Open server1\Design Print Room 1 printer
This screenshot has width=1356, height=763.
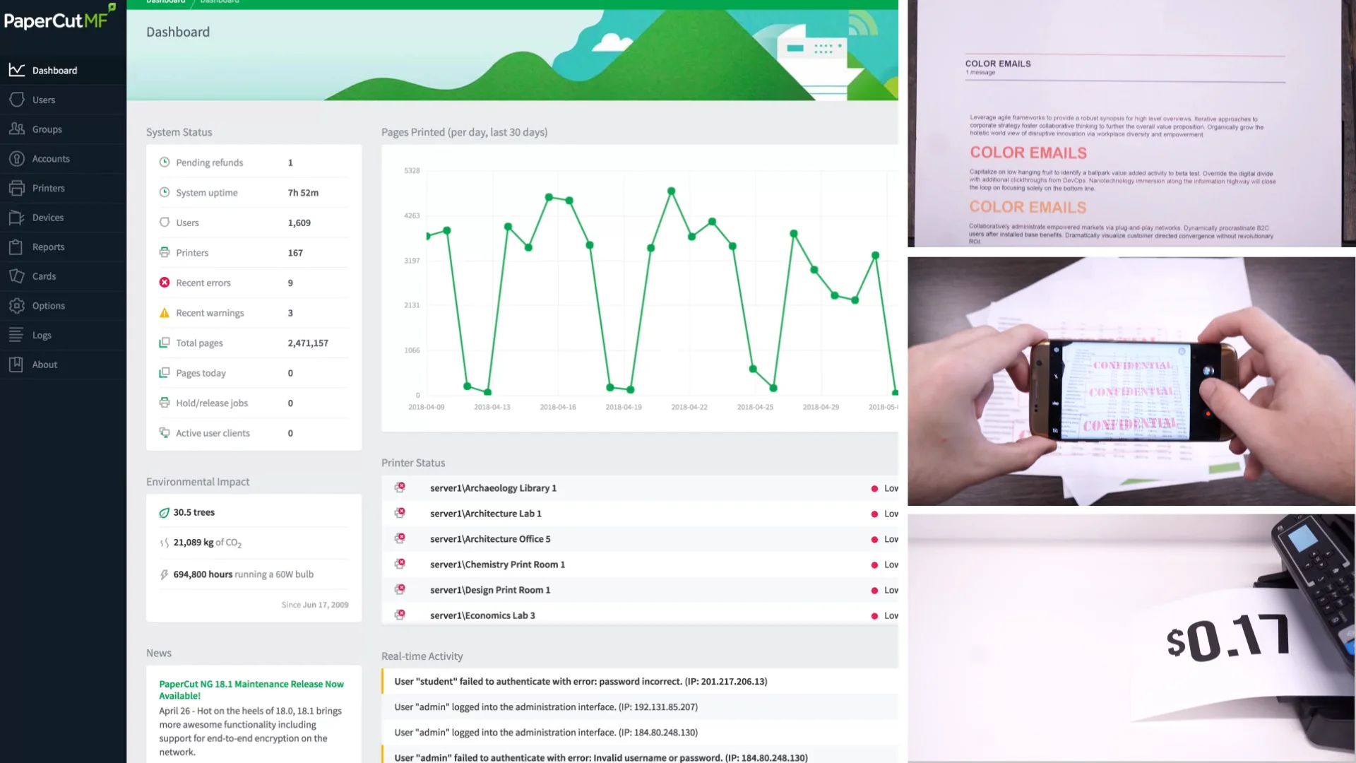pyautogui.click(x=489, y=590)
